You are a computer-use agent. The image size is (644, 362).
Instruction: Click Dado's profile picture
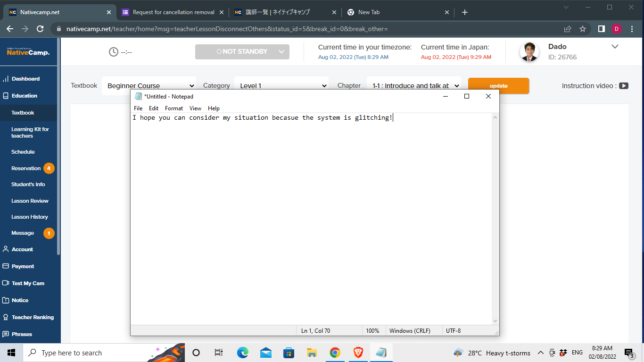pos(529,52)
